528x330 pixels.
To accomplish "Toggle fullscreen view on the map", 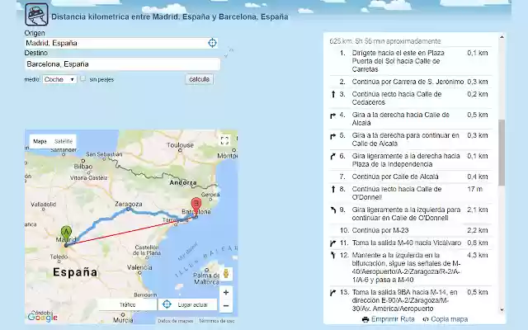I will 224,140.
